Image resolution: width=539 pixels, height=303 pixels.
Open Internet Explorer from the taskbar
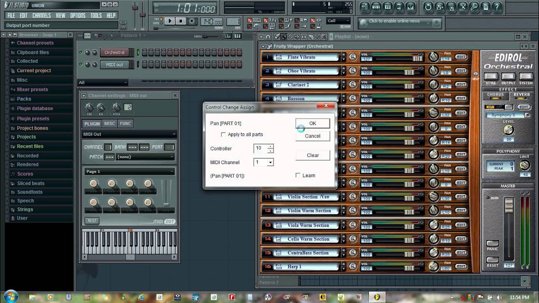pyautogui.click(x=141, y=297)
